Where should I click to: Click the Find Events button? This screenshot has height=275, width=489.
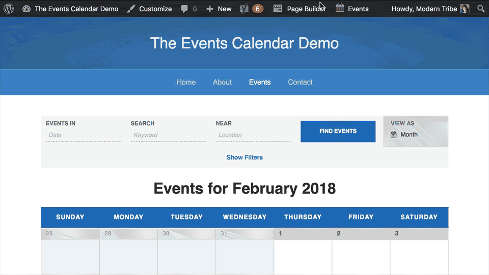pos(338,131)
